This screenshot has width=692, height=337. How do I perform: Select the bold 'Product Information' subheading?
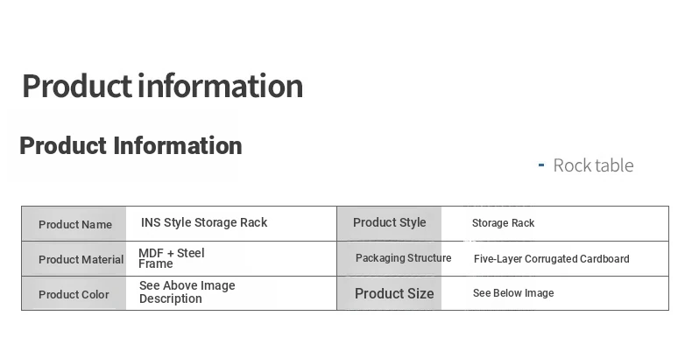click(131, 145)
